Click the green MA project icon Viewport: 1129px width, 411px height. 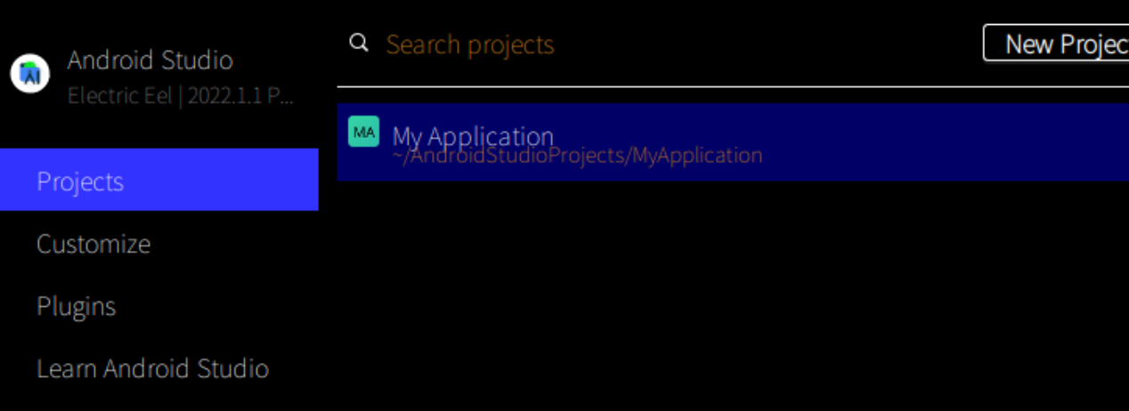point(363,132)
